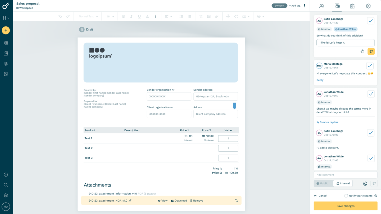Switch to the audit trail panel
The width and height of the screenshot is (381, 214).
click(352, 6)
